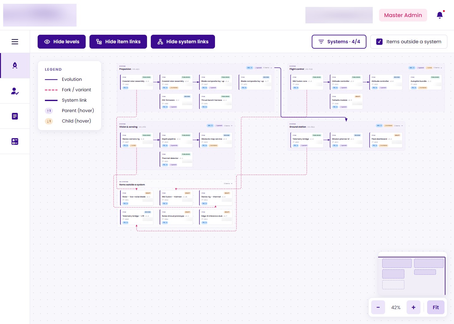Click the Ground station system title
Viewport: 454px width, 324px height.
pyautogui.click(x=298, y=127)
